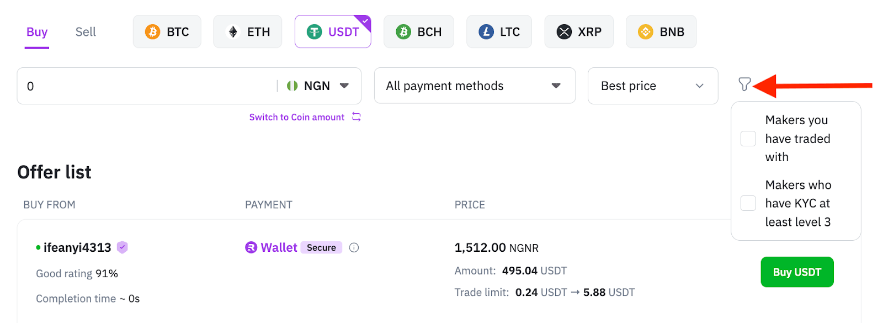
Task: Expand All payment methods dropdown
Action: [x=475, y=86]
